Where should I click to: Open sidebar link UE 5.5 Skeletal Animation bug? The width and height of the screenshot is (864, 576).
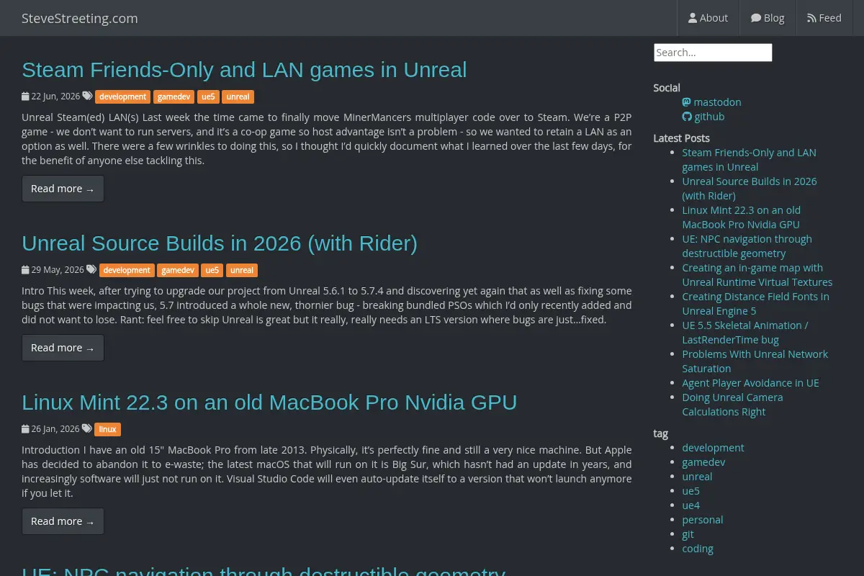pos(745,333)
